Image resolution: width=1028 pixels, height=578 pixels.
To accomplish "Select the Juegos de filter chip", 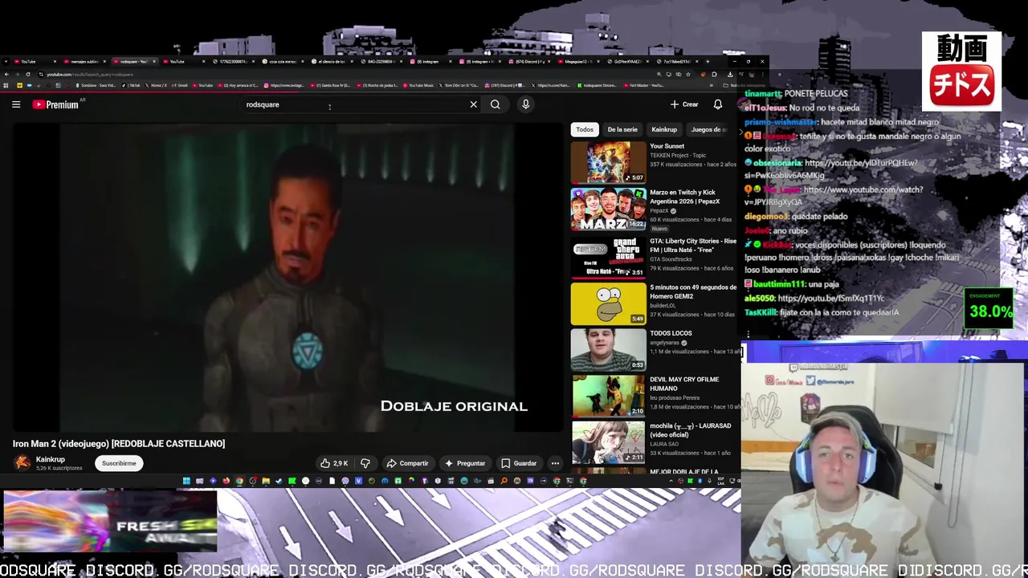I will point(708,129).
